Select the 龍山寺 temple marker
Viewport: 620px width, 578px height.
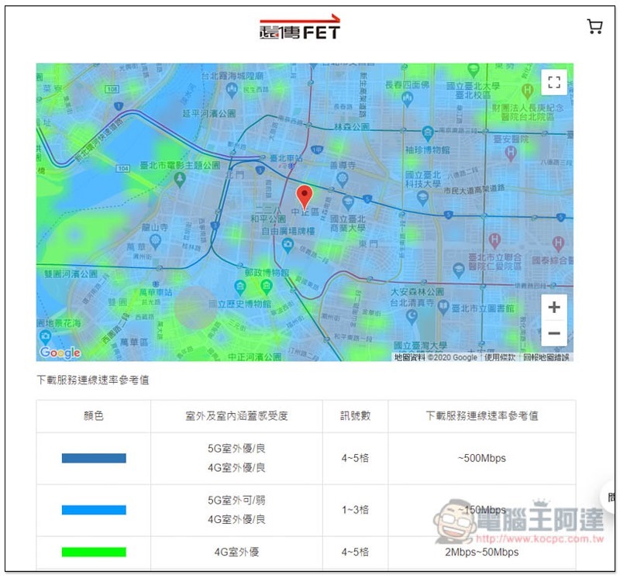(155, 242)
